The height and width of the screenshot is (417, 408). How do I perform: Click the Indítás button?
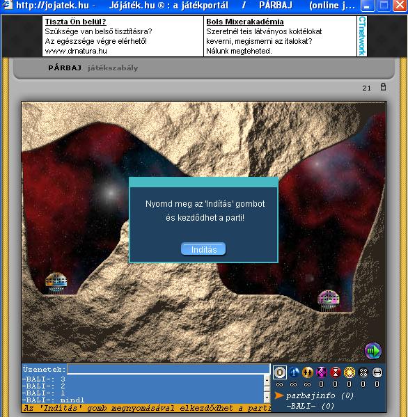pos(203,249)
